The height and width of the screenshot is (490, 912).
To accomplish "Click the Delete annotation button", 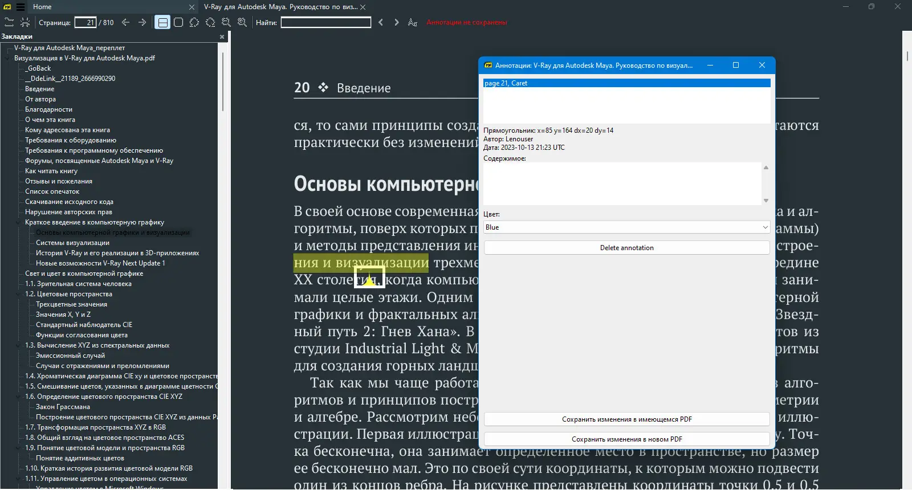I will coord(626,248).
